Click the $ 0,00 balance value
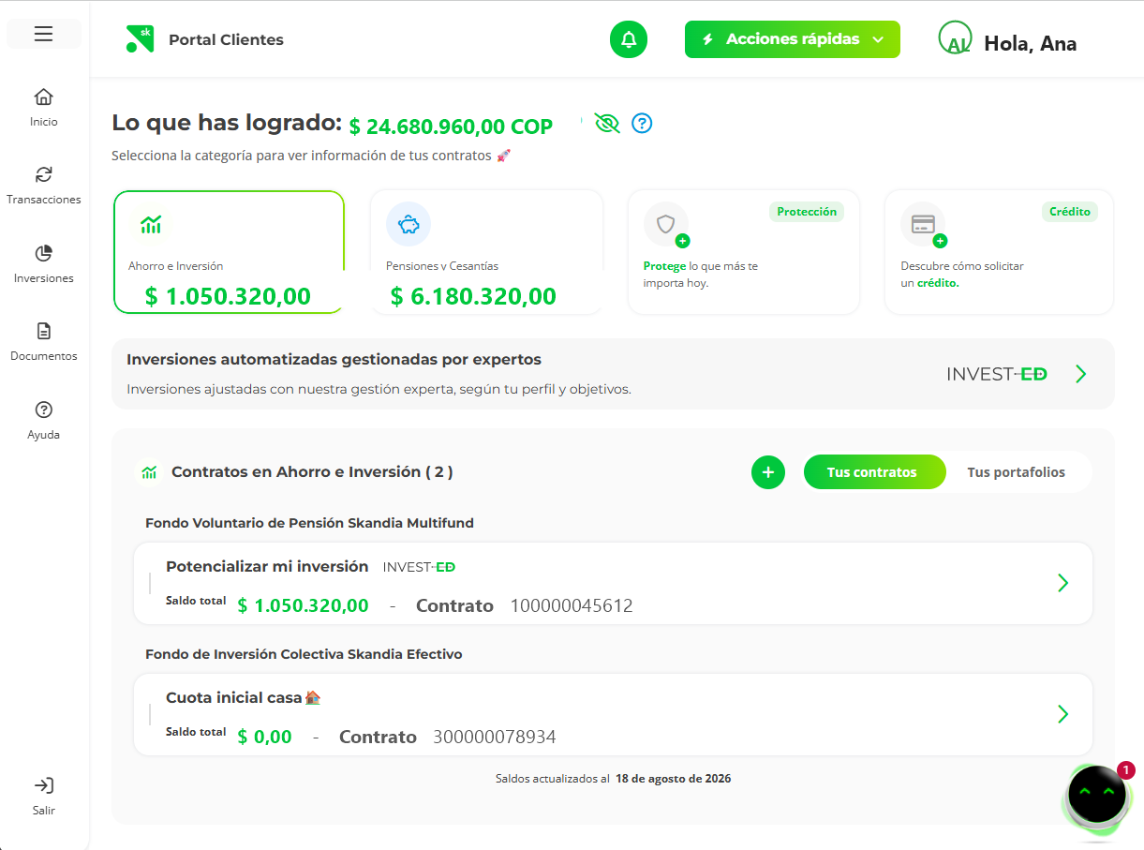The width and height of the screenshot is (1144, 850). tap(265, 738)
